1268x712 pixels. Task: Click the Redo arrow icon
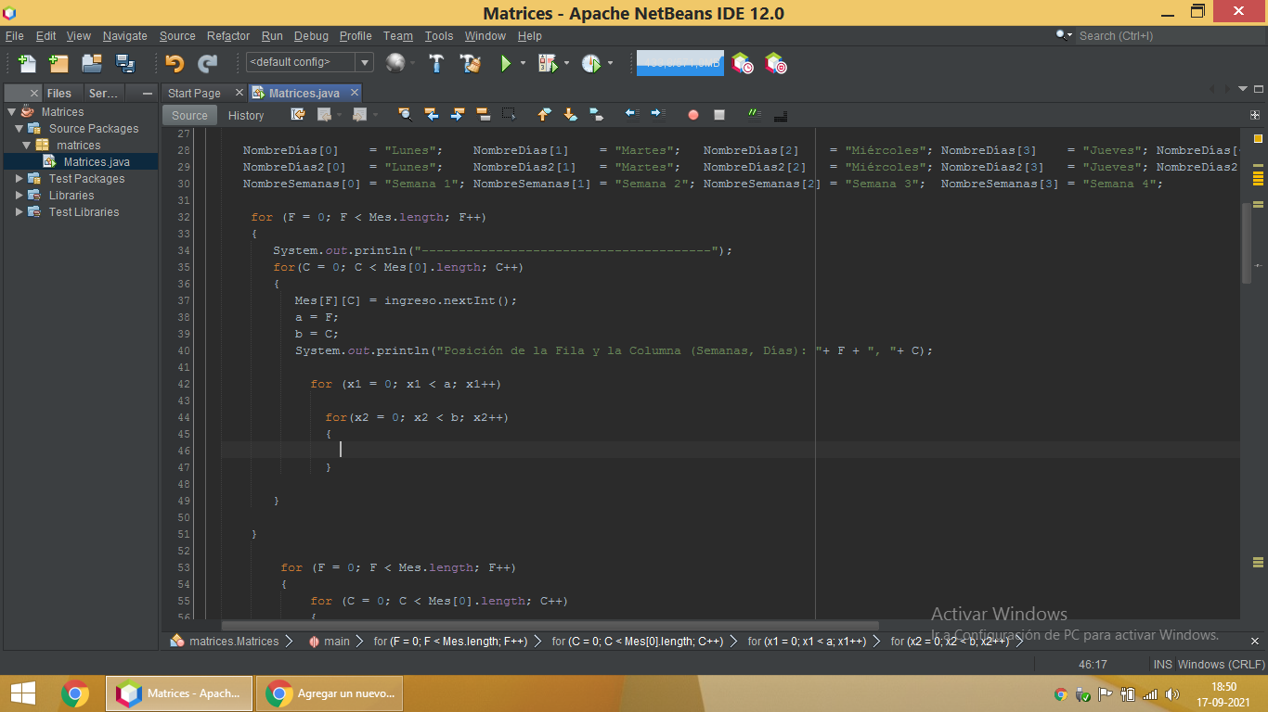click(x=207, y=63)
